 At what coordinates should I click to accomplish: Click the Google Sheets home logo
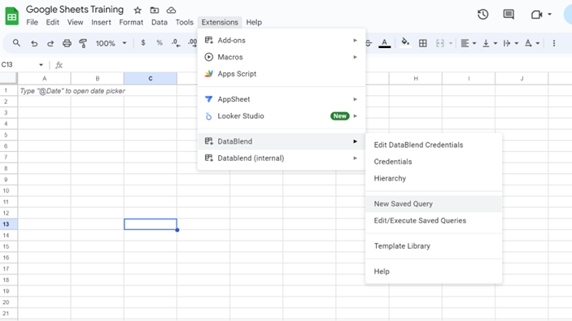11,16
